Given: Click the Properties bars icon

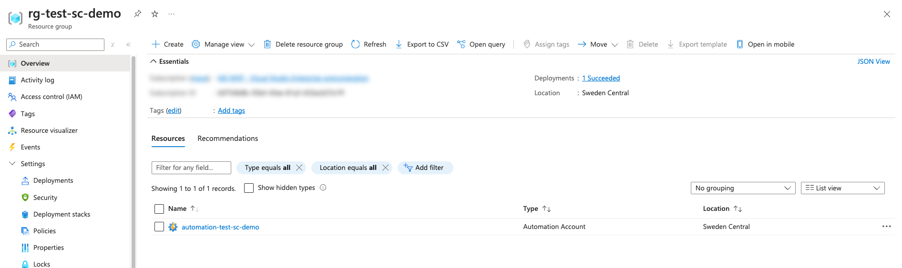Looking at the screenshot, I should point(25,248).
